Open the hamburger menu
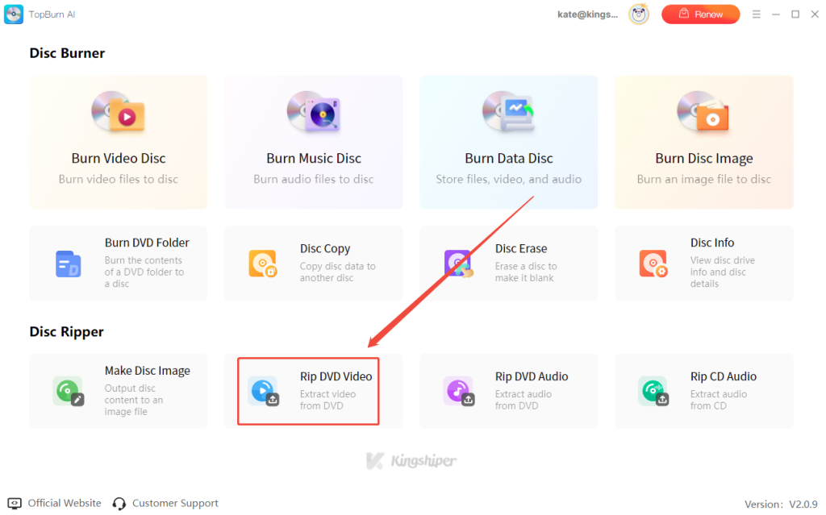This screenshot has height=515, width=826. tap(757, 14)
